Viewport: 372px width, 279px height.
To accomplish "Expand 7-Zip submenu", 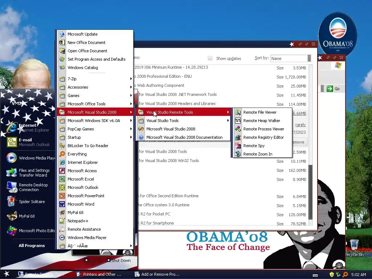I will coord(96,79).
